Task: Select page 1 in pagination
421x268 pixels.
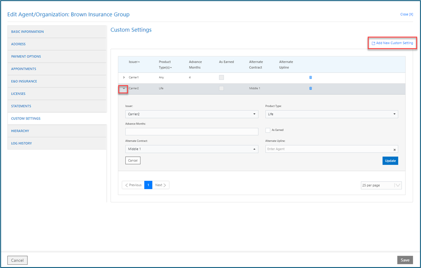Action: [x=148, y=185]
